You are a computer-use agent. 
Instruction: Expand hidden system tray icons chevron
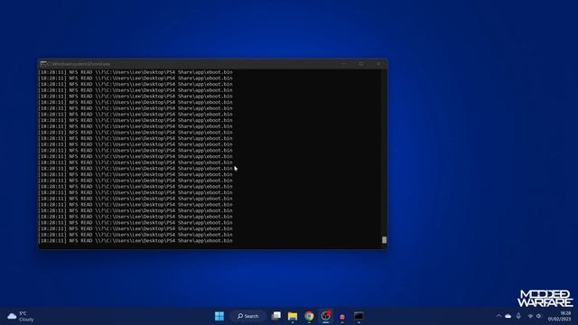[x=499, y=316]
